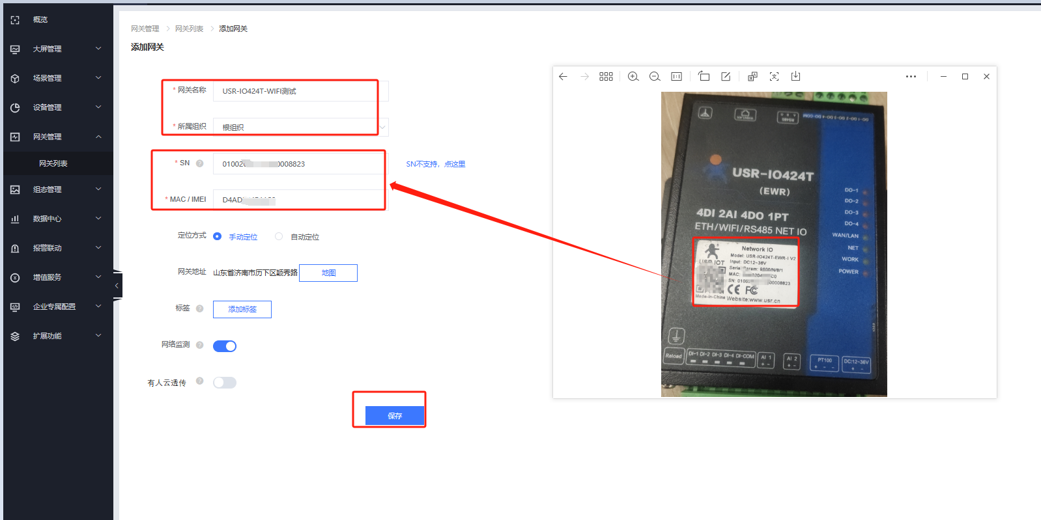Click the 地图 button
This screenshot has height=520, width=1041.
[328, 273]
